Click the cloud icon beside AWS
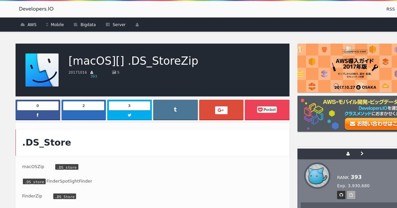The width and height of the screenshot is (397, 208). pos(22,25)
